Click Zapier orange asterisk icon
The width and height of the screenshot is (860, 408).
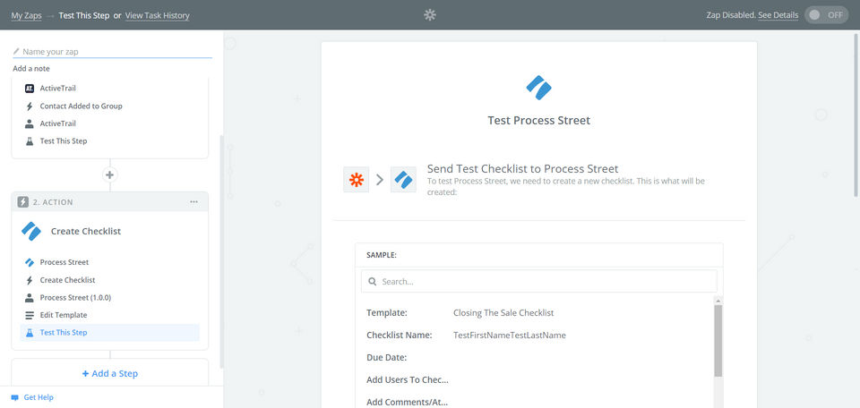click(357, 180)
